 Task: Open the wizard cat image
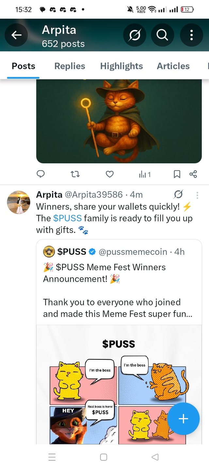[119, 121]
